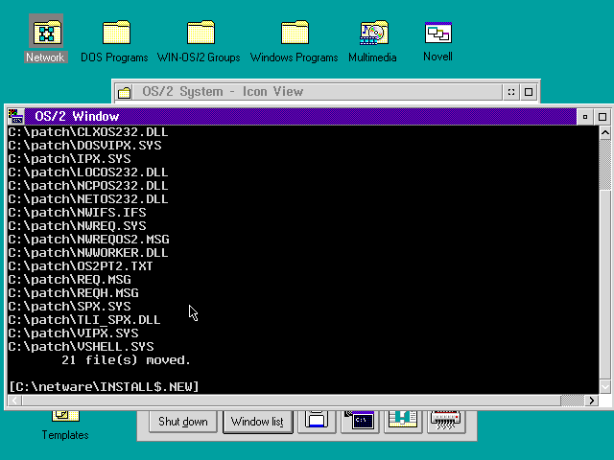The width and height of the screenshot is (614, 460).
Task: Click the '21 file(s) moved.' message
Action: [x=126, y=360]
